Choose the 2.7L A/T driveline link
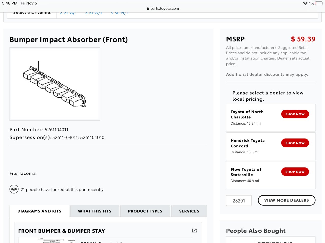 coord(68,13)
